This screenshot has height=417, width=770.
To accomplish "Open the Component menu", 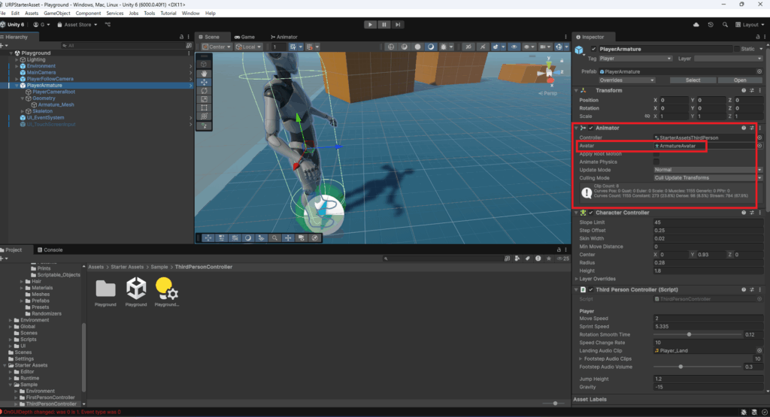I will (x=89, y=14).
